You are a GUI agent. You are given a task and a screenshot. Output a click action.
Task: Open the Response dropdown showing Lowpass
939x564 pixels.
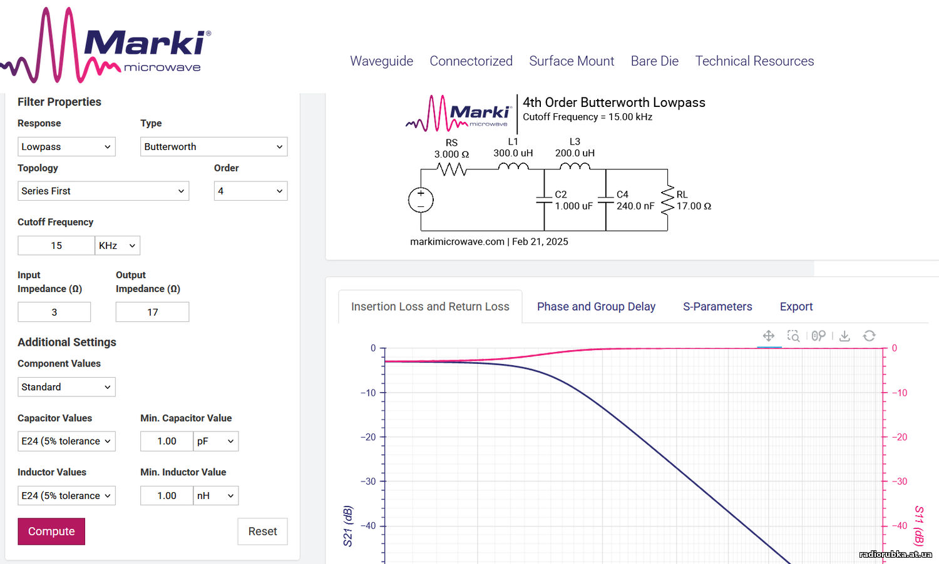coord(66,146)
